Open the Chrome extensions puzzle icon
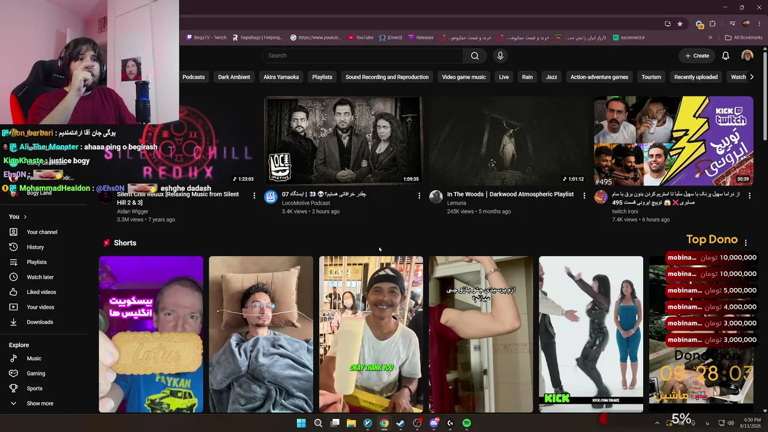The width and height of the screenshot is (768, 432). 713,24
